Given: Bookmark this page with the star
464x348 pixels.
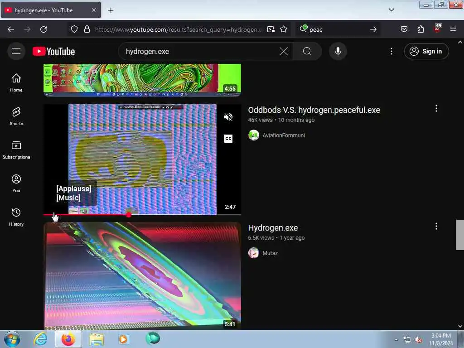Looking at the screenshot, I should (284, 29).
